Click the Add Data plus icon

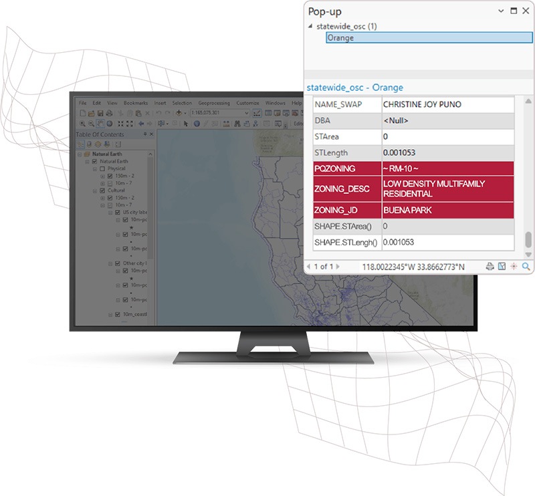pyautogui.click(x=179, y=113)
